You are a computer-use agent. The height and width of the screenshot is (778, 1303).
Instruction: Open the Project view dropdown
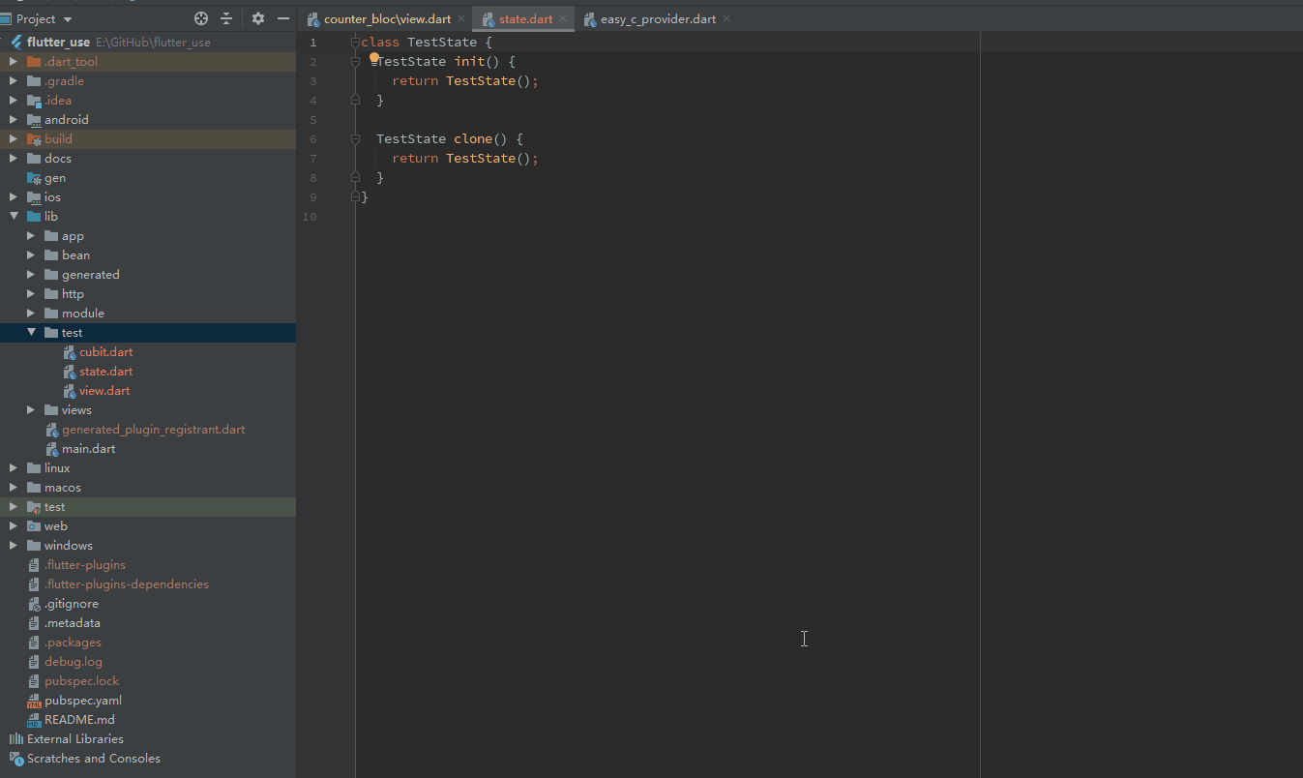tap(67, 18)
